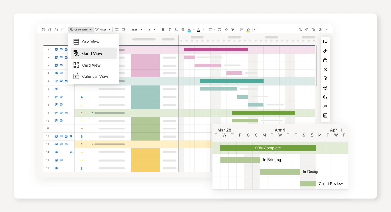This screenshot has width=391, height=212.
Task: Click the Save icon in the toolbar
Action: point(43,30)
